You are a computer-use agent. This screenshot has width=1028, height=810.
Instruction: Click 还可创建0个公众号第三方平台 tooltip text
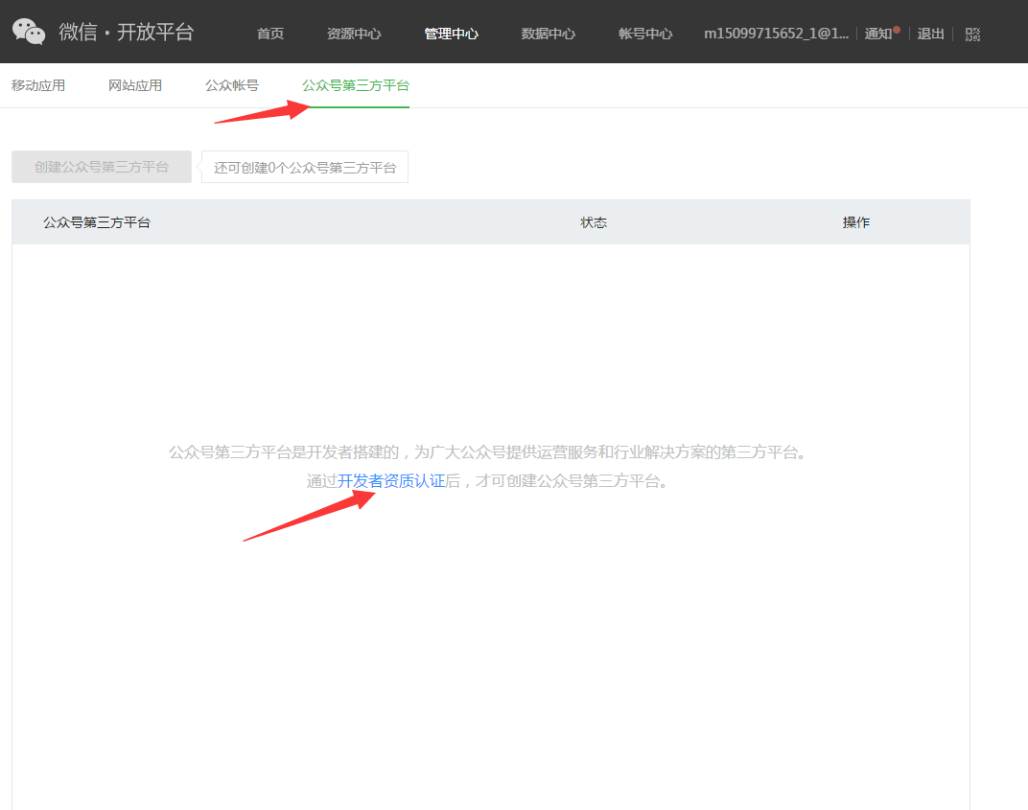305,167
